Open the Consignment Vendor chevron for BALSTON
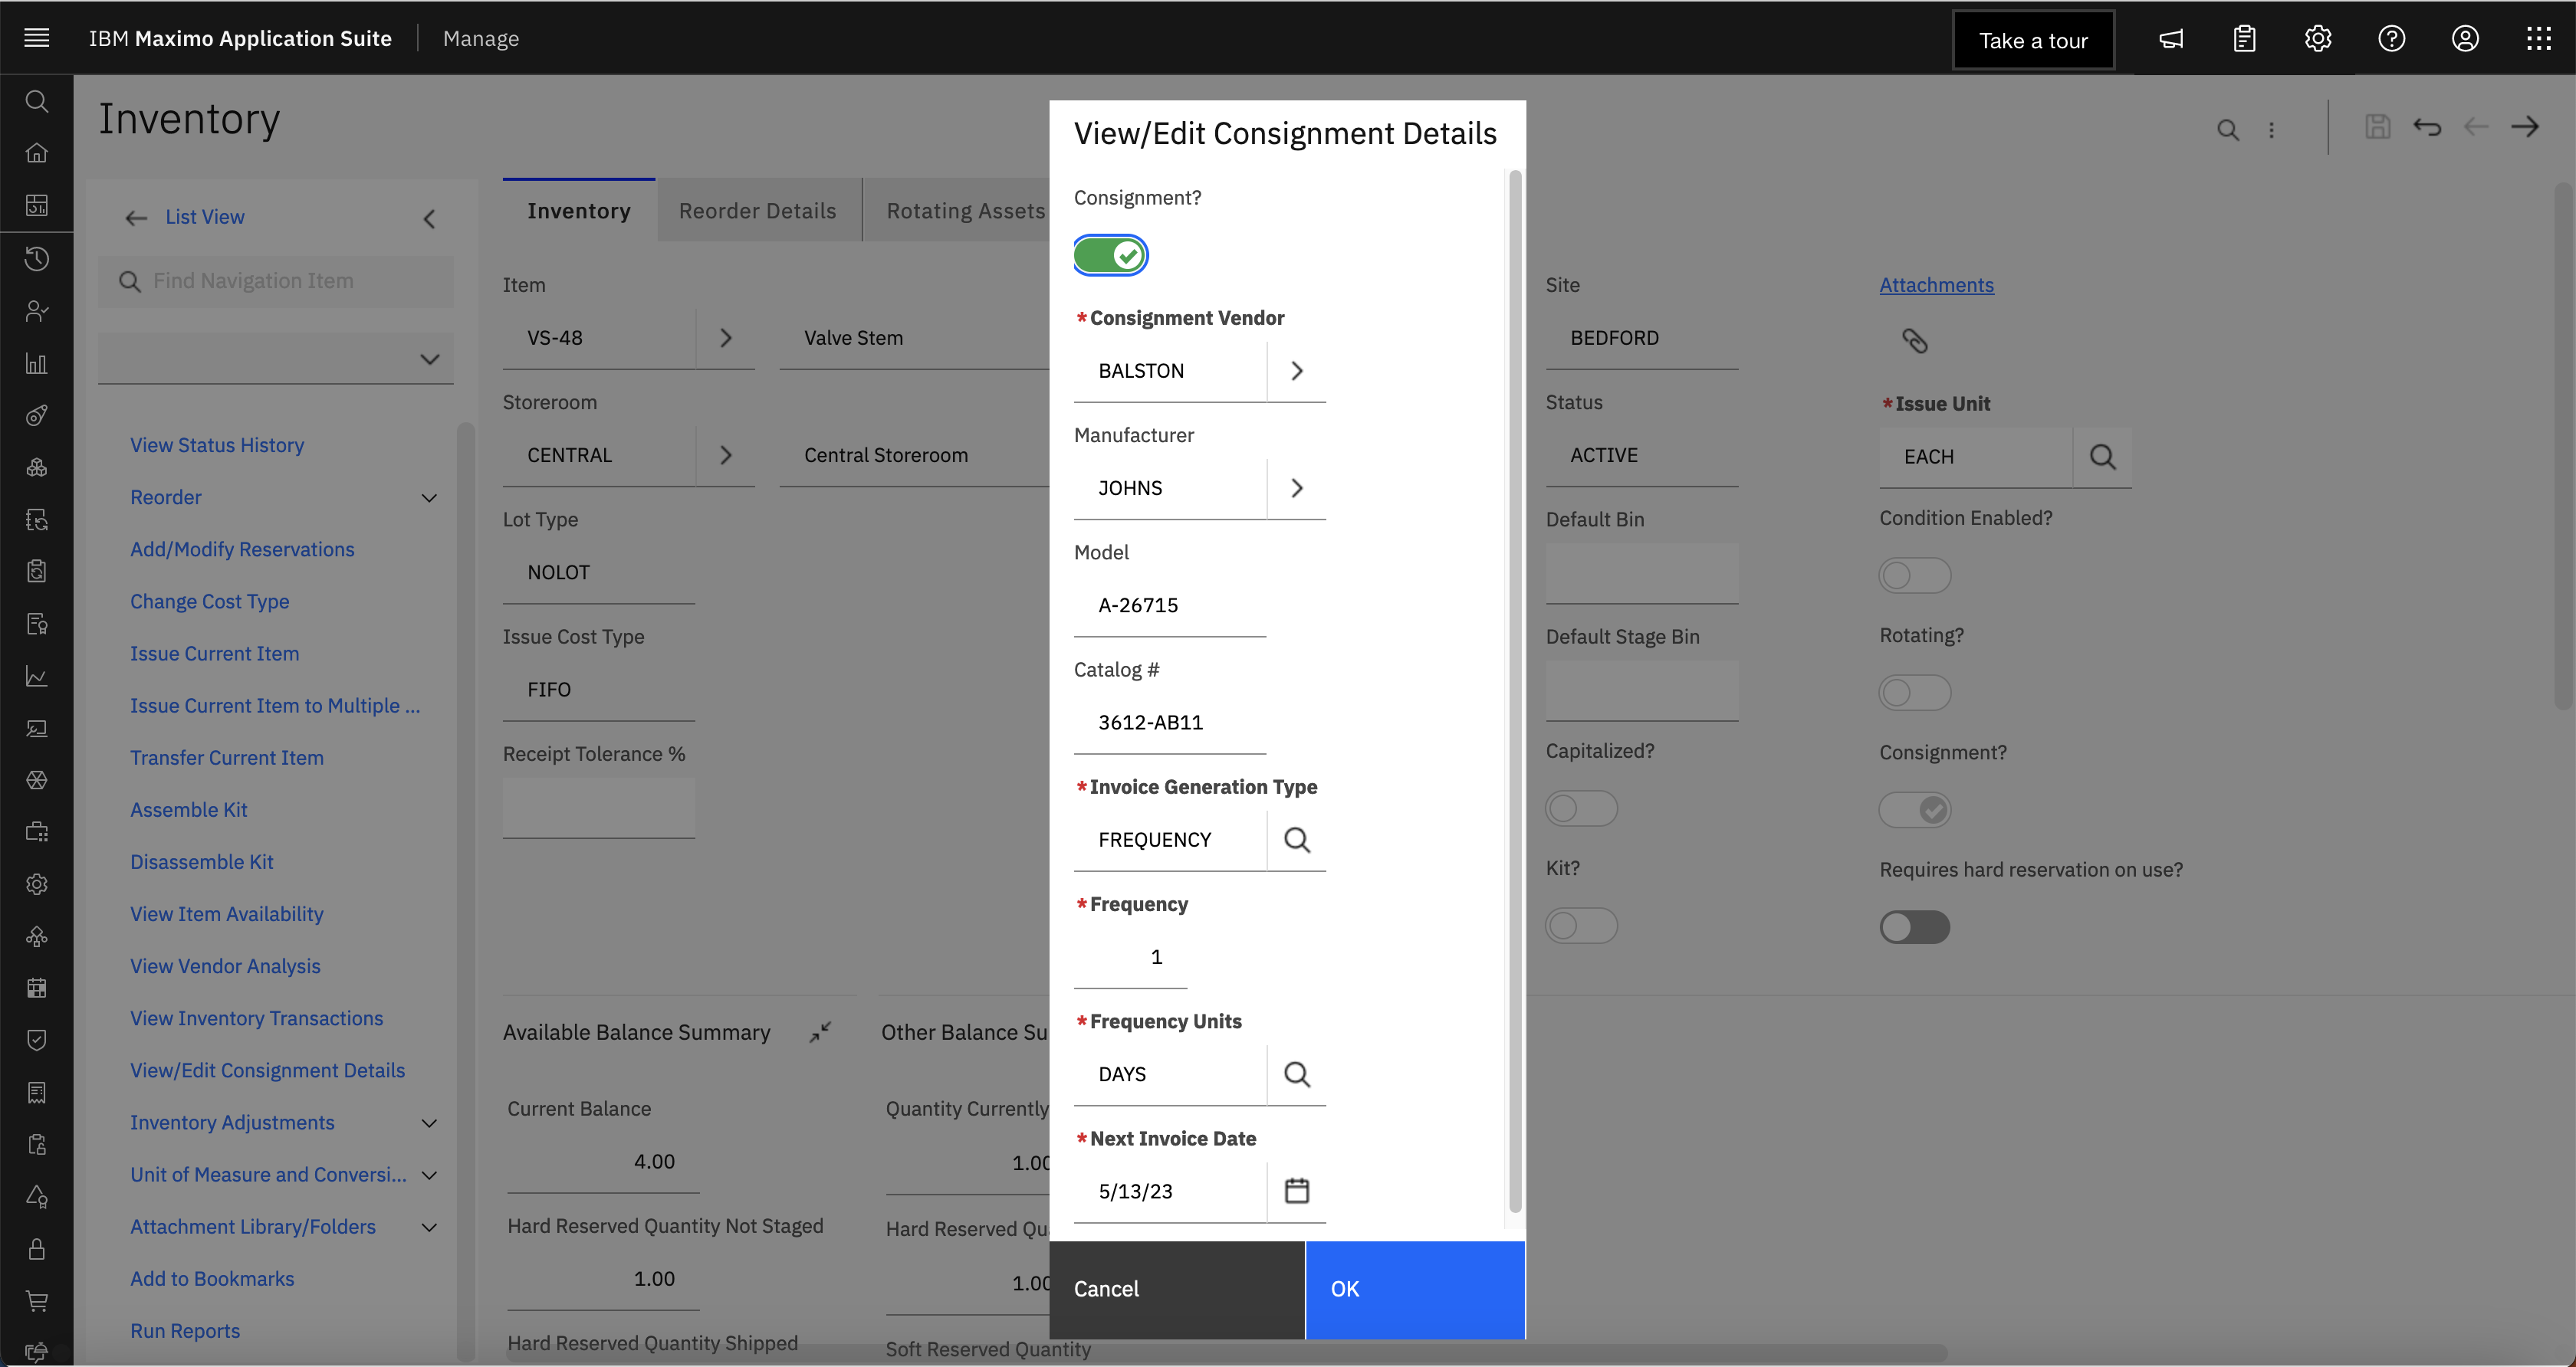Image resolution: width=2576 pixels, height=1367 pixels. click(x=1297, y=371)
